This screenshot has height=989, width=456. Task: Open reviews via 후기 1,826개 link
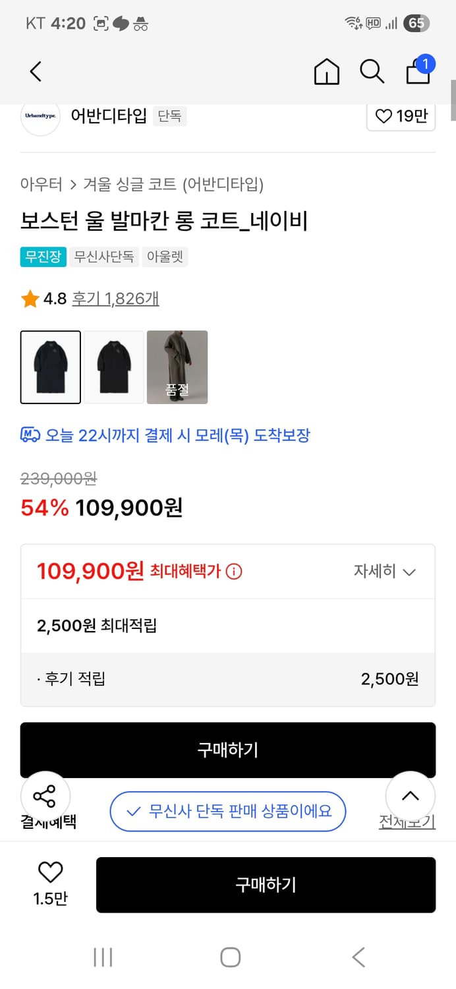click(x=116, y=299)
